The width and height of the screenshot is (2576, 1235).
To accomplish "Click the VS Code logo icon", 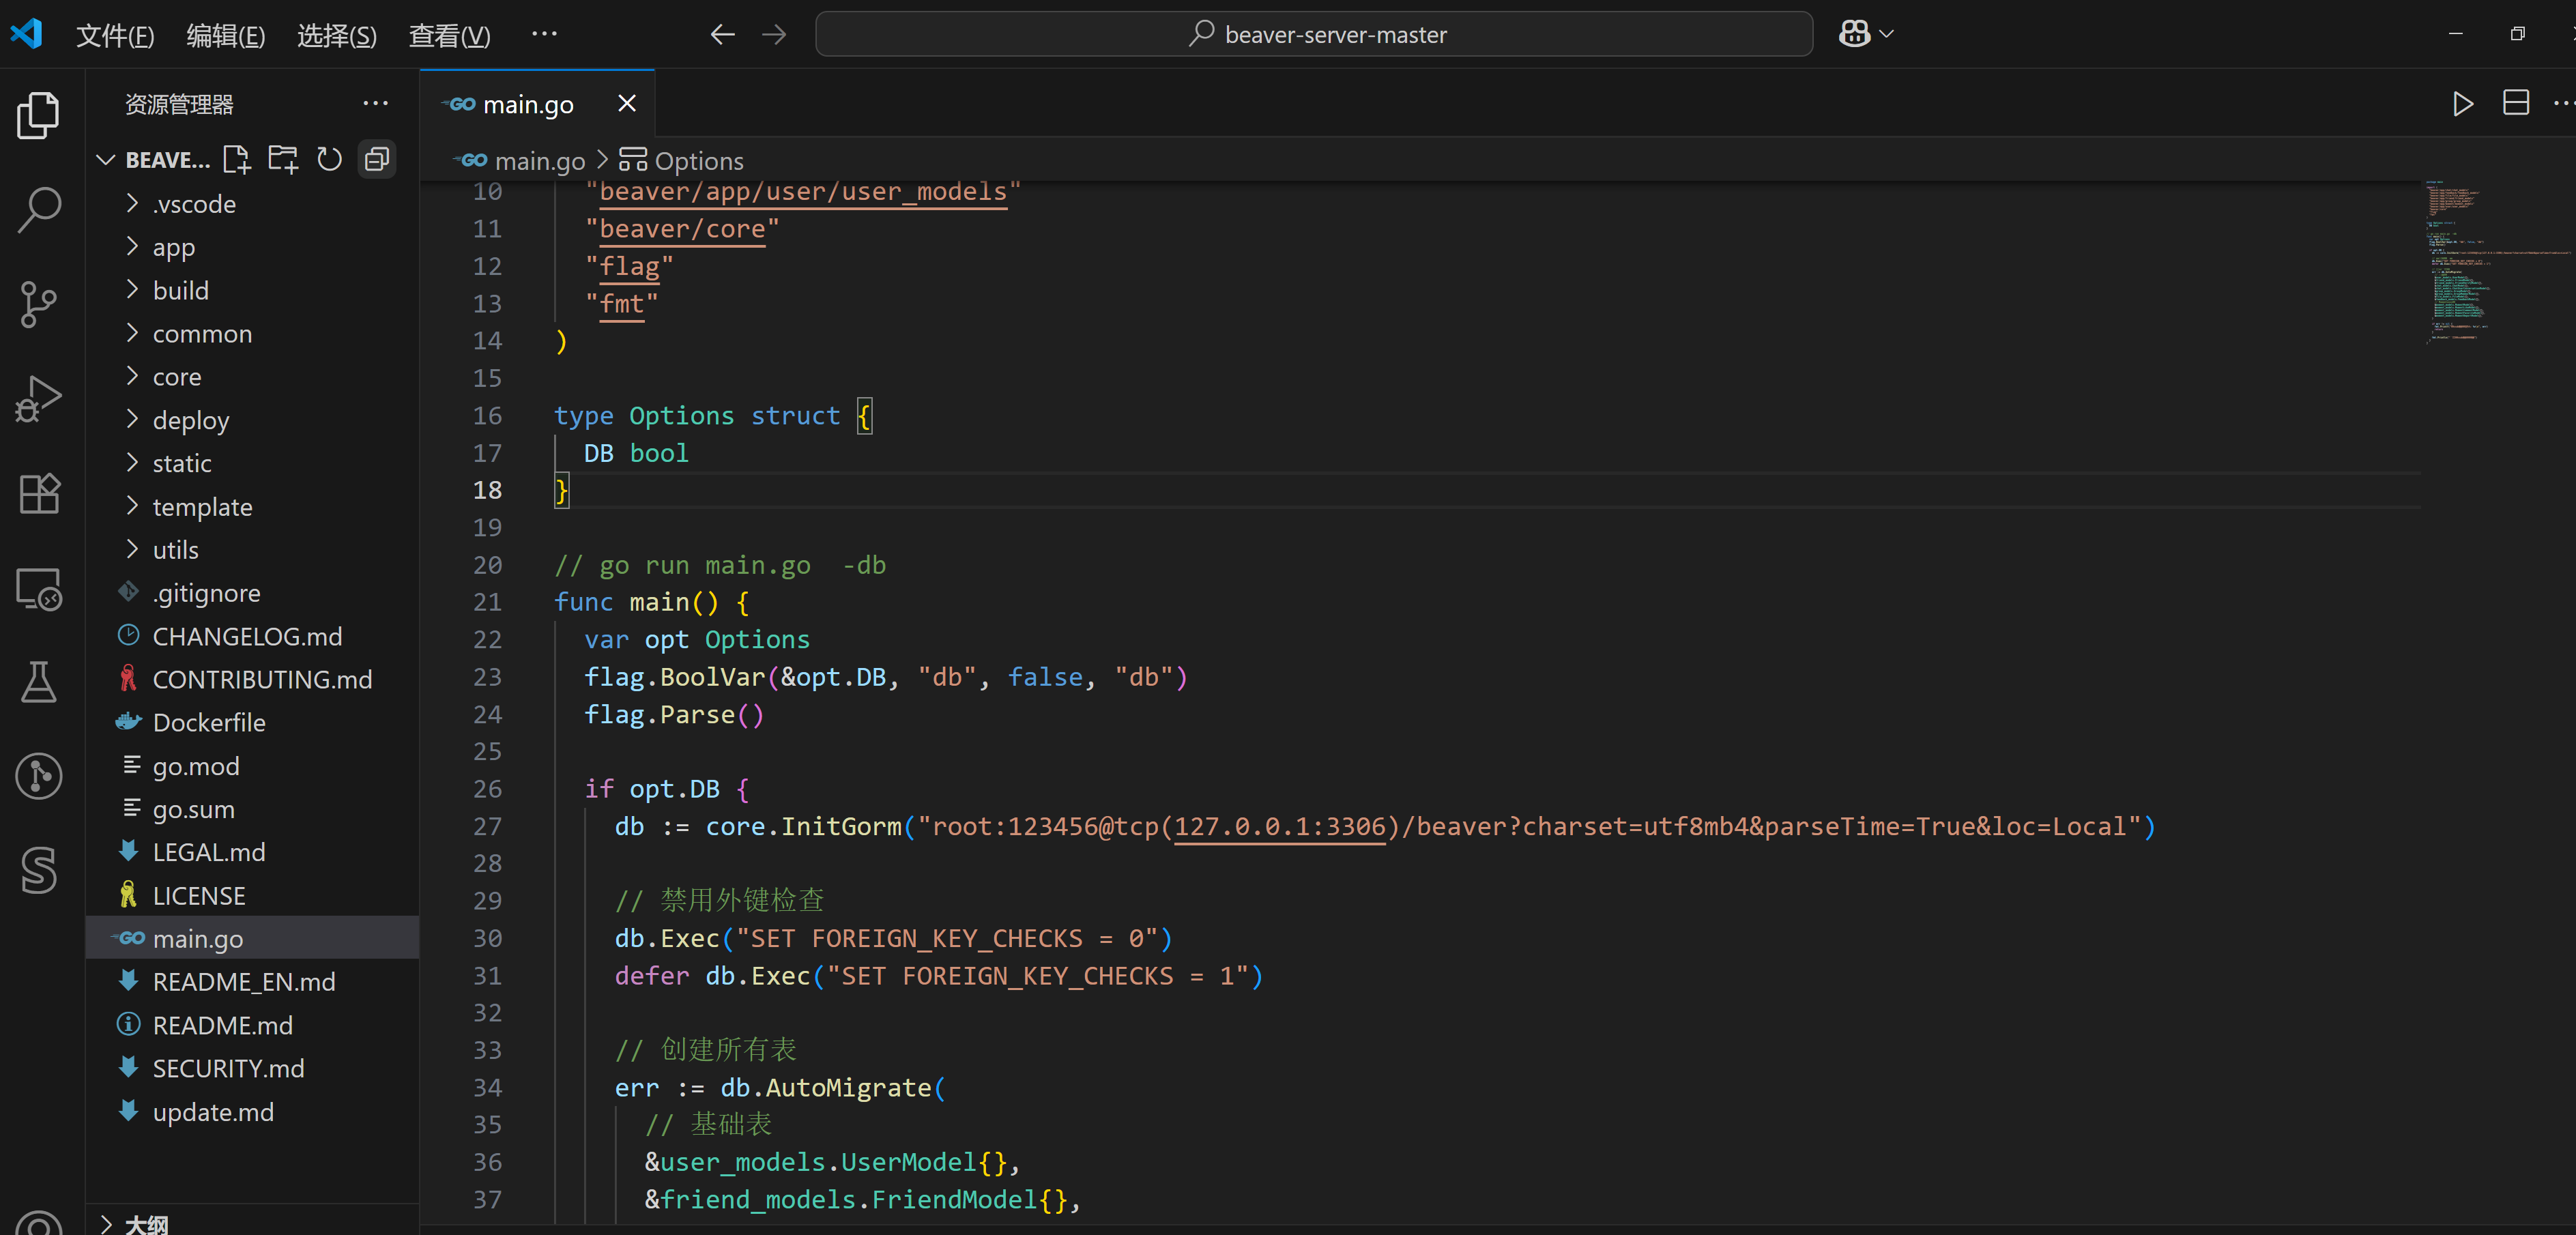I will click(x=27, y=34).
